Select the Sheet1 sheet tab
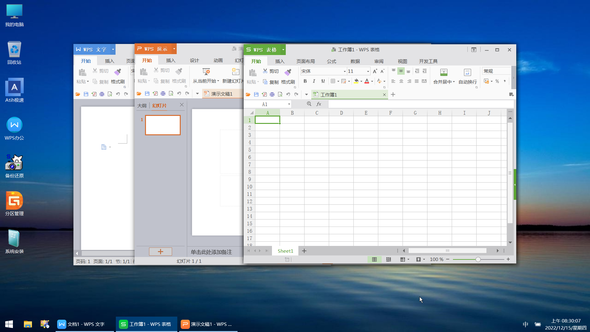Image resolution: width=590 pixels, height=332 pixels. pyautogui.click(x=285, y=251)
